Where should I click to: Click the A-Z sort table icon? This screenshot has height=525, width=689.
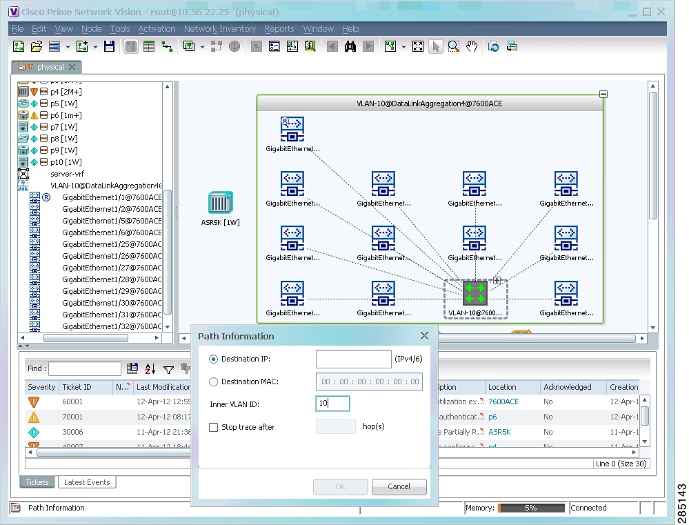coord(150,368)
